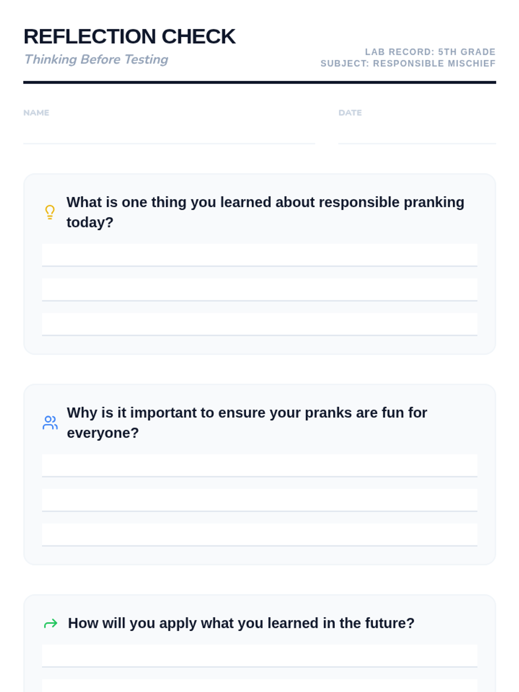
Task: Click the question How will you apply
Action: coord(241,623)
